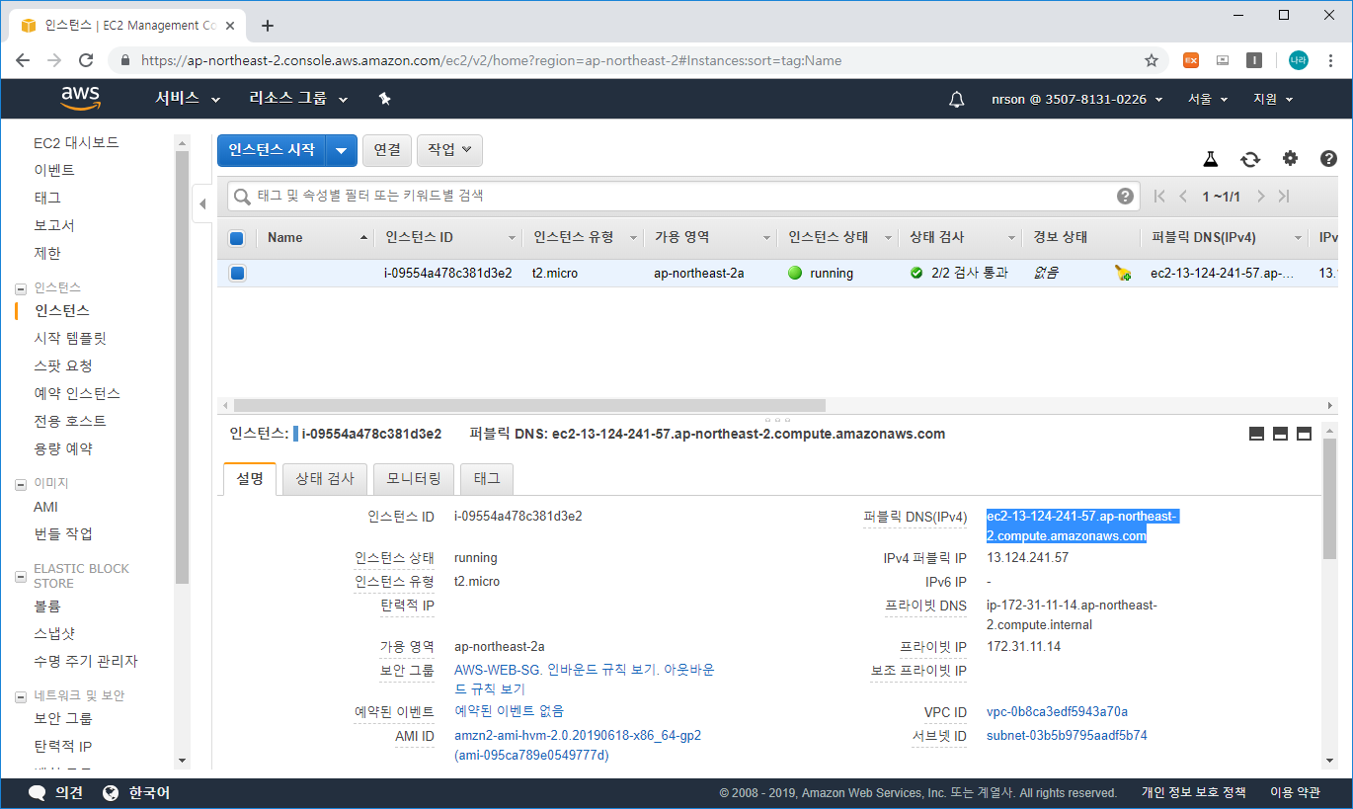Screen dimensions: 1353x809
Task: Open the experiments flask icon
Action: coord(1211,159)
